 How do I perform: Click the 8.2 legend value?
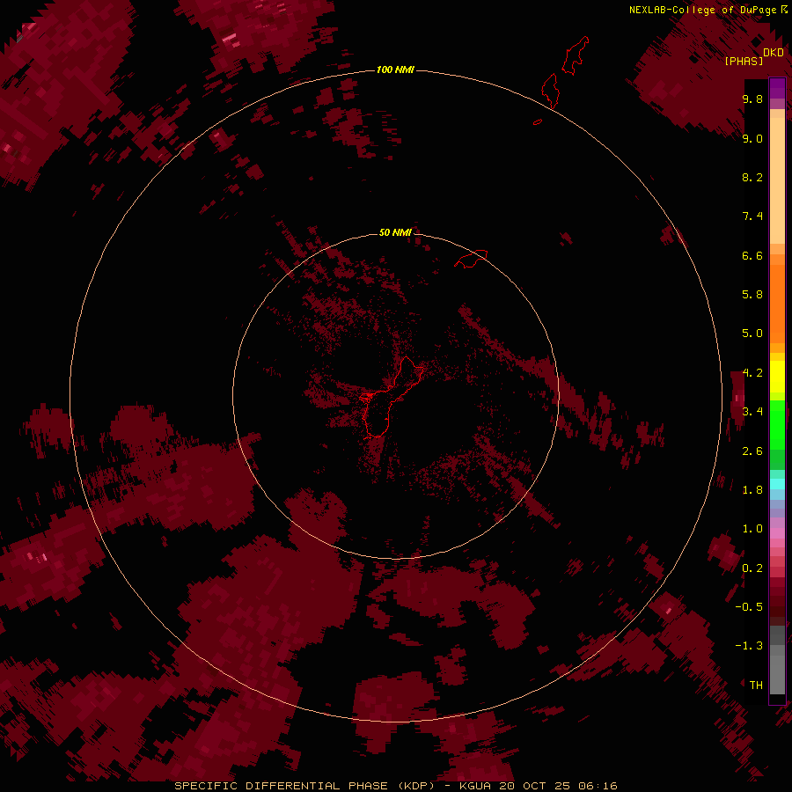click(x=752, y=177)
